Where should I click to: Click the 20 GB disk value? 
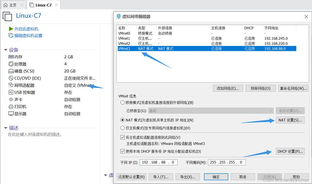[70, 71]
